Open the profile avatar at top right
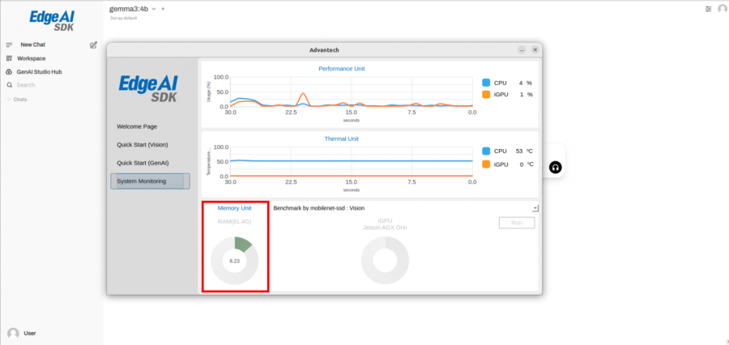Image resolution: width=729 pixels, height=345 pixels. [x=722, y=9]
